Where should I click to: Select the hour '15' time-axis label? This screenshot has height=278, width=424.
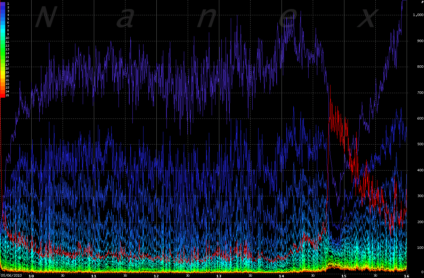pos(344,276)
